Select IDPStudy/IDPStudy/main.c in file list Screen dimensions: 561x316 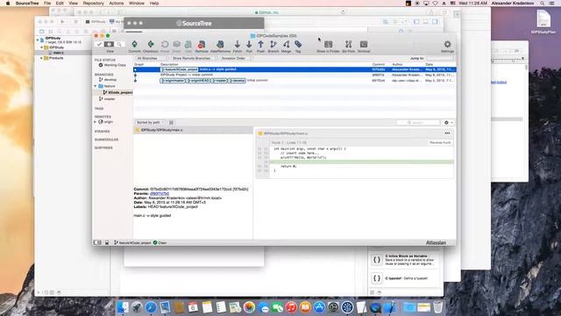[x=193, y=130]
